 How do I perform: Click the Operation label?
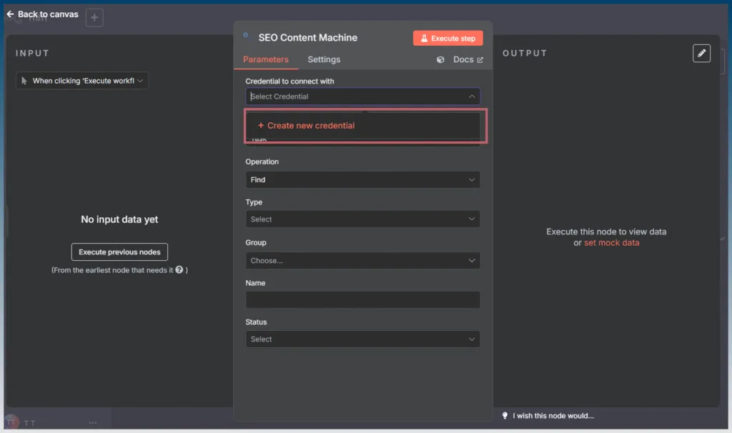point(262,161)
